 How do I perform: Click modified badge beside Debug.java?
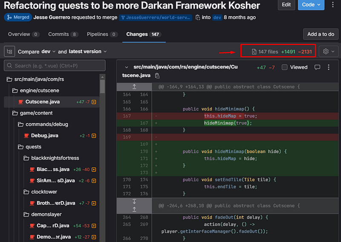click(94, 136)
